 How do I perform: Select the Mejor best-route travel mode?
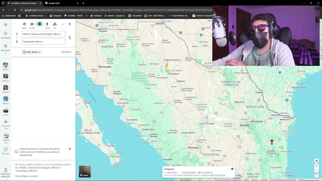click(24, 25)
